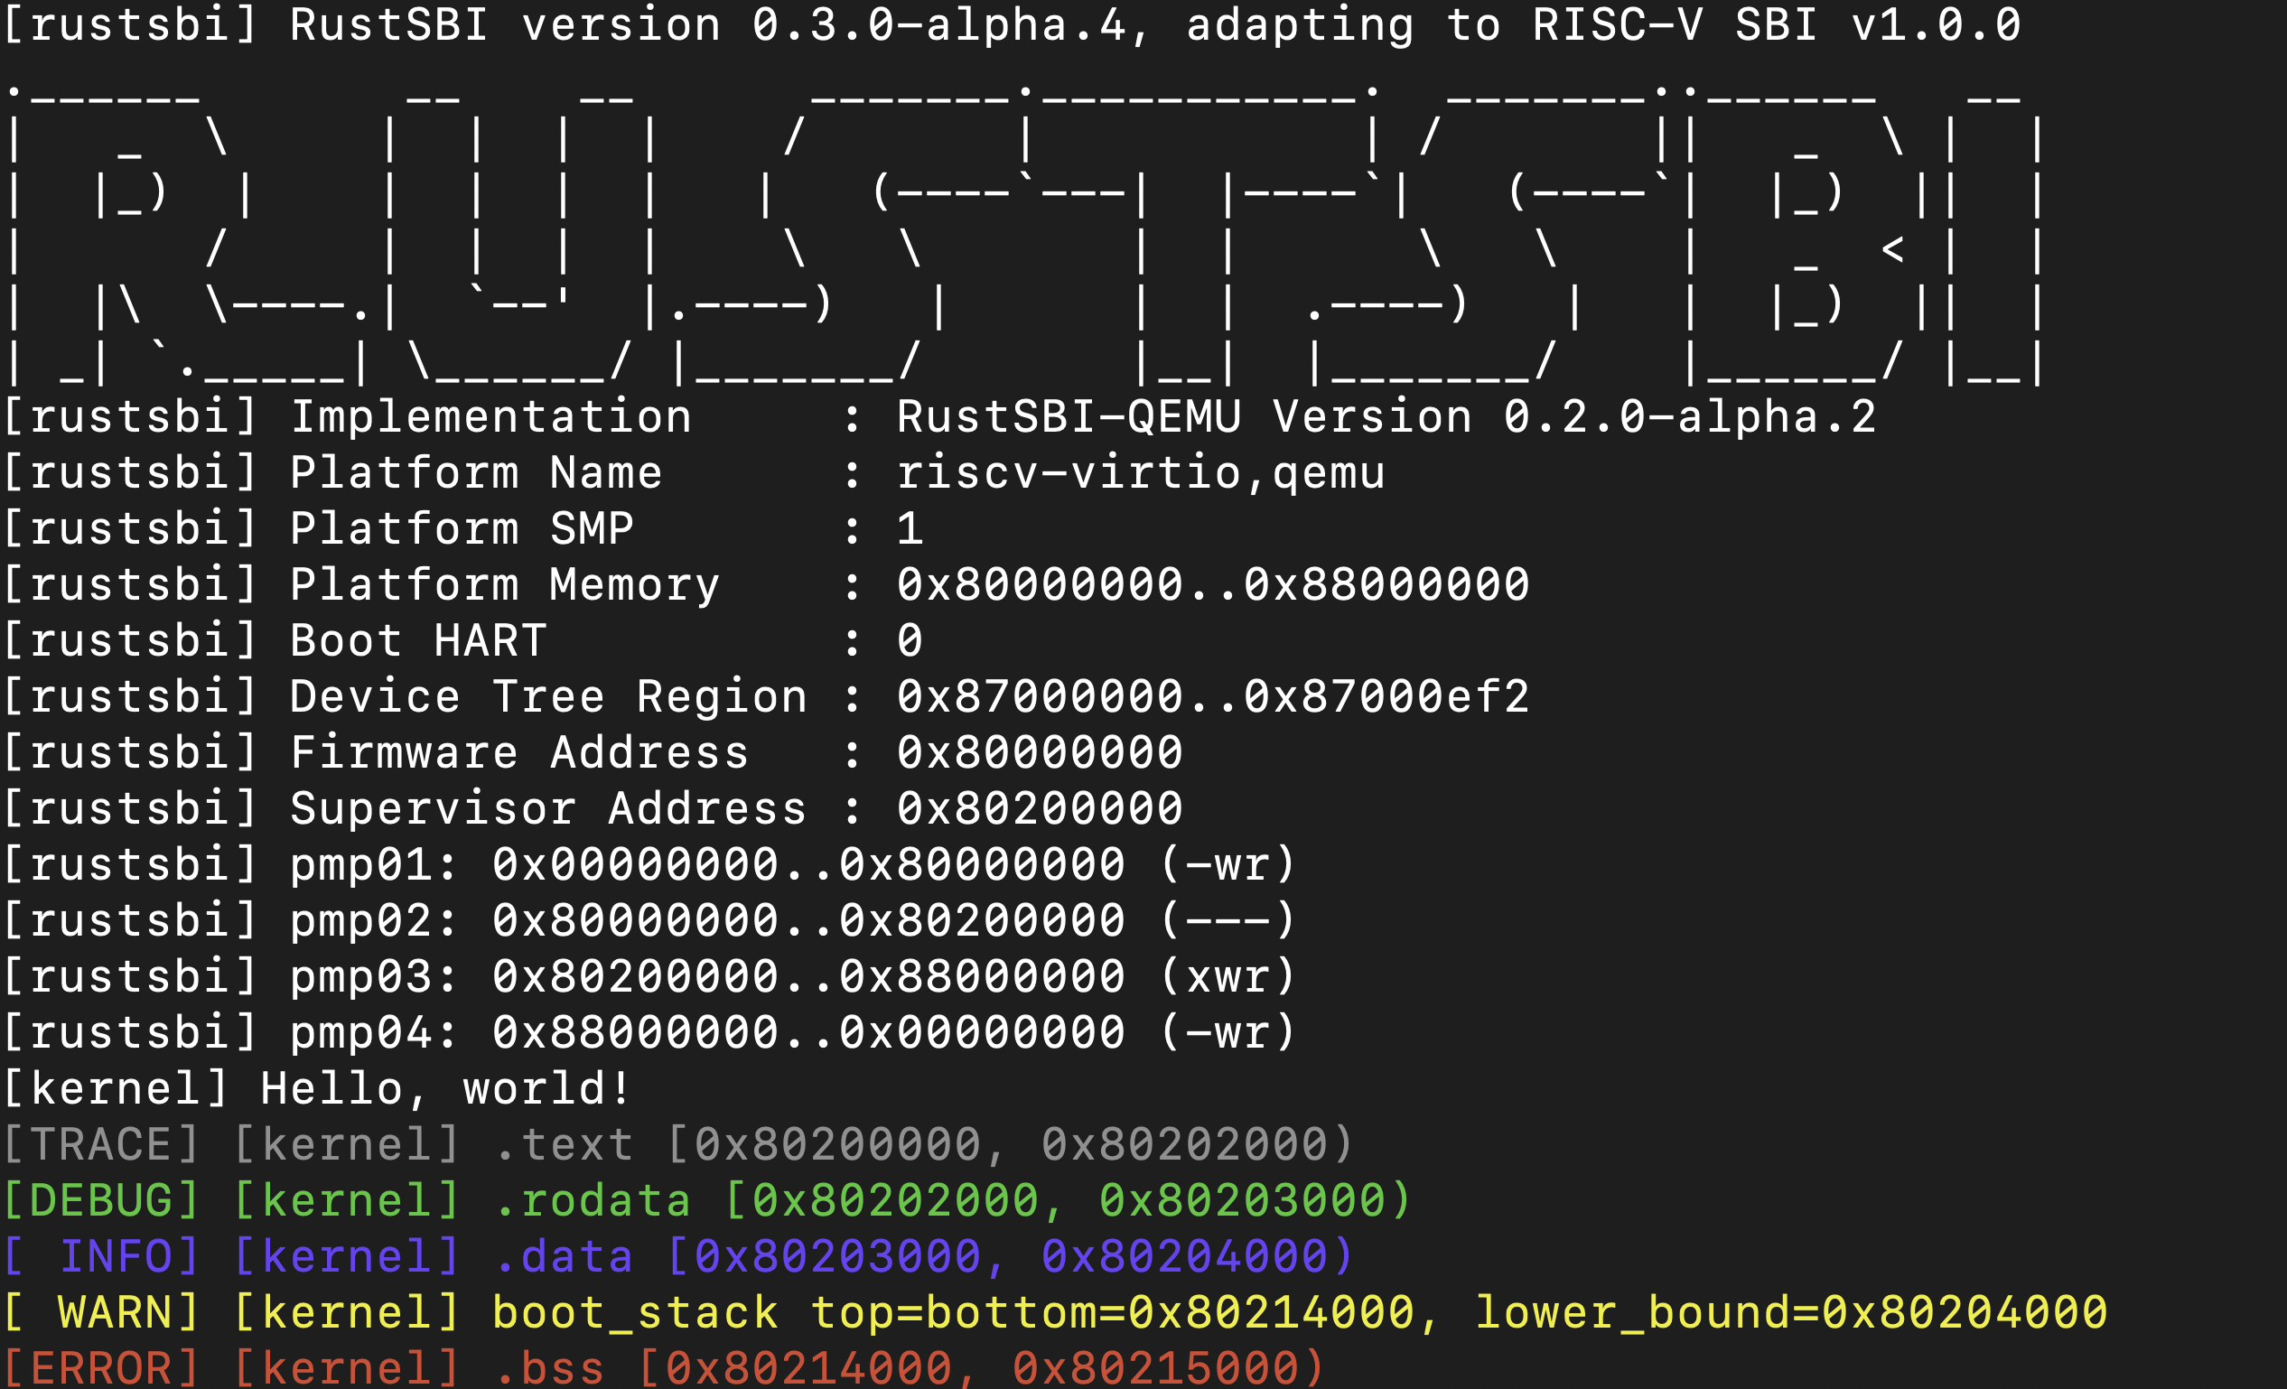Select the pmp02 range line

coord(649,920)
